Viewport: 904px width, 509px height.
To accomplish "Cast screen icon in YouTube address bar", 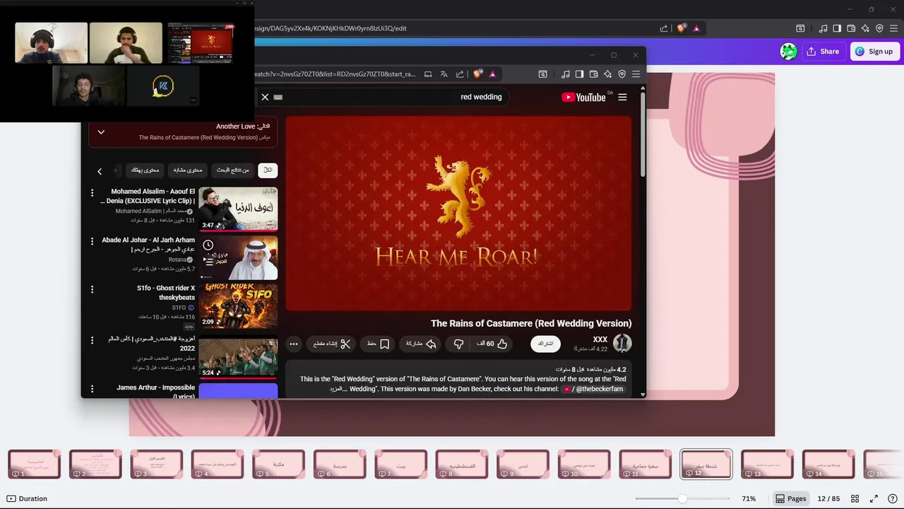I will [x=429, y=74].
